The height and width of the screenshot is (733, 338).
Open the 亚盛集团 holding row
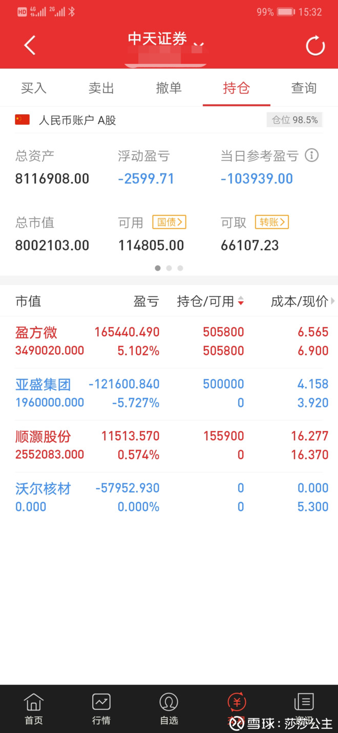[169, 394]
